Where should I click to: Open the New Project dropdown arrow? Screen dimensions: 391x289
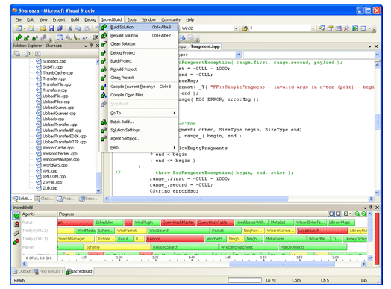(x=24, y=28)
